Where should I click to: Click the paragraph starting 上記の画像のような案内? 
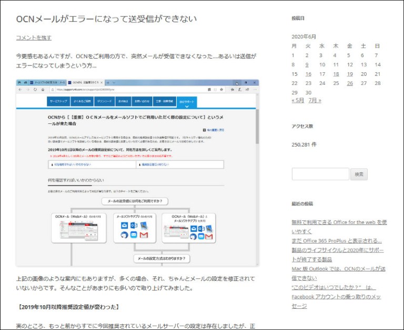[136, 283]
